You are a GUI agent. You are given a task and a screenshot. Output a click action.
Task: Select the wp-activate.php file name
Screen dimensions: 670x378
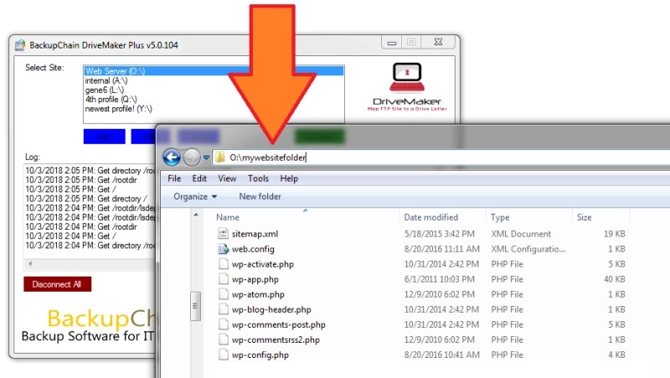[x=263, y=264]
